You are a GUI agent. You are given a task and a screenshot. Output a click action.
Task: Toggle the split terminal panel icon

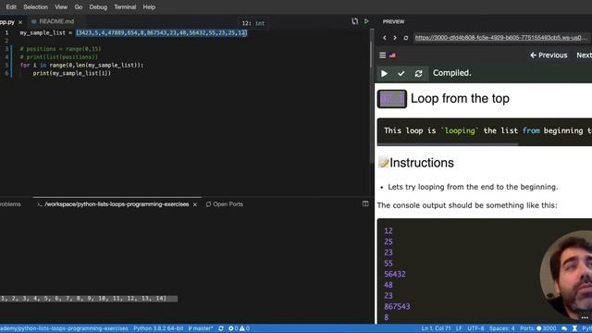click(365, 203)
